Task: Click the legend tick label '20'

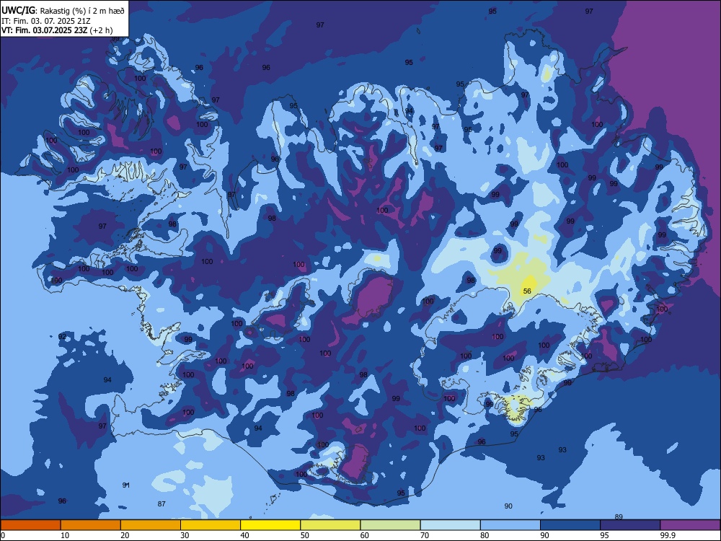Action: point(125,535)
